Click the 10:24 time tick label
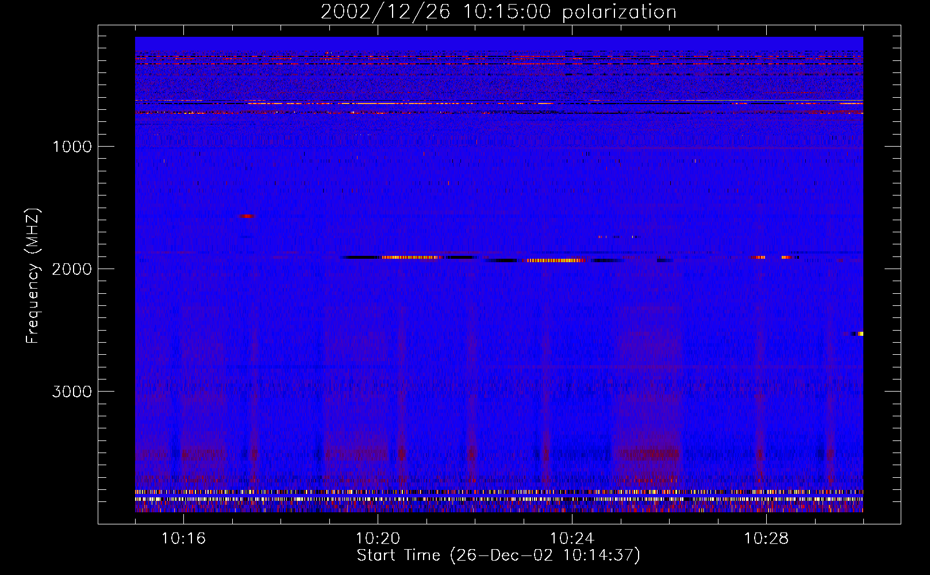 [x=572, y=539]
